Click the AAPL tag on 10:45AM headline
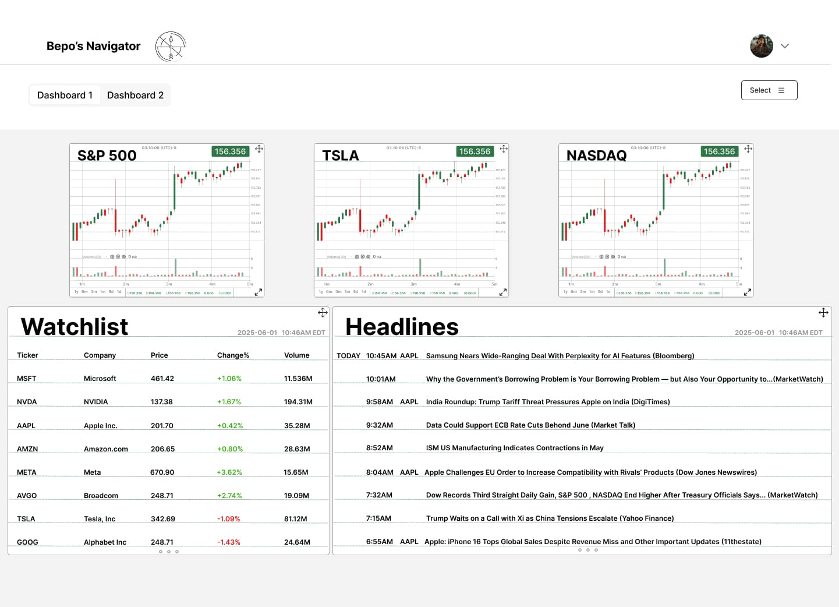 click(409, 356)
